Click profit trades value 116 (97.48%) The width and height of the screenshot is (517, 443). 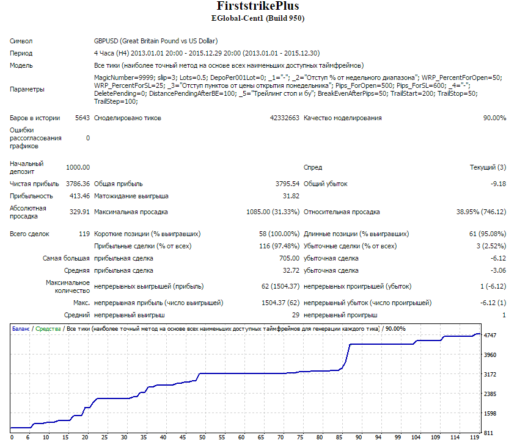279,246
